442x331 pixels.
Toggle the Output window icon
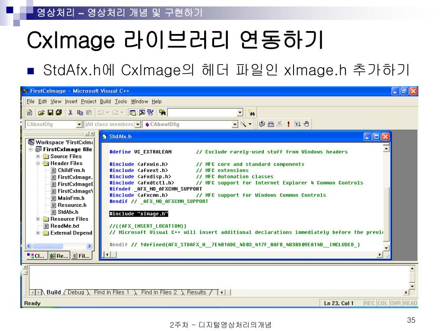(142, 112)
